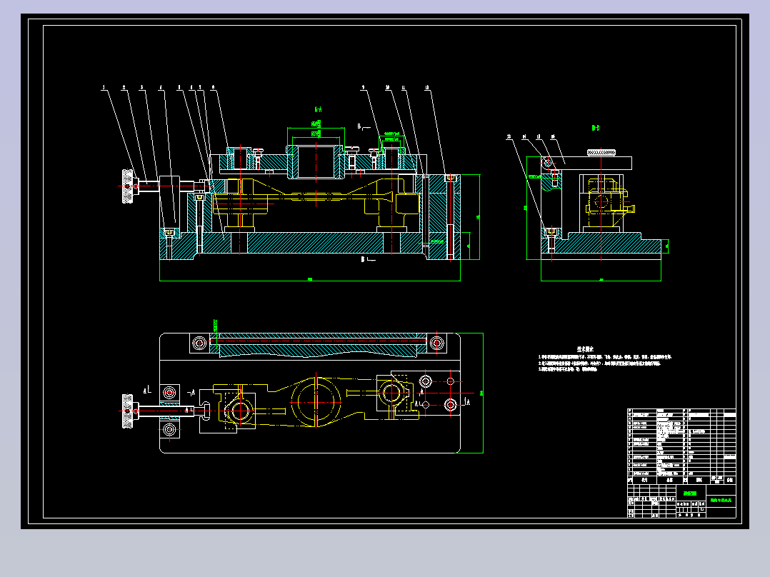Pick the knurled knob atop the B-B side view
Image resolution: width=770 pixels, height=577 pixels.
(601, 153)
